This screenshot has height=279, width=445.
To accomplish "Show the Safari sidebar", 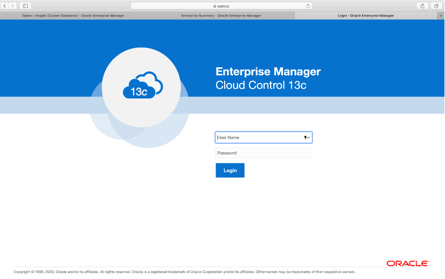I will click(x=25, y=6).
